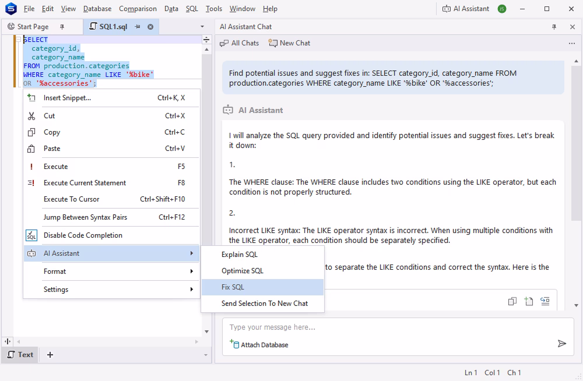The image size is (583, 381).
Task: Choose Execute To Cursor
Action: click(x=111, y=199)
